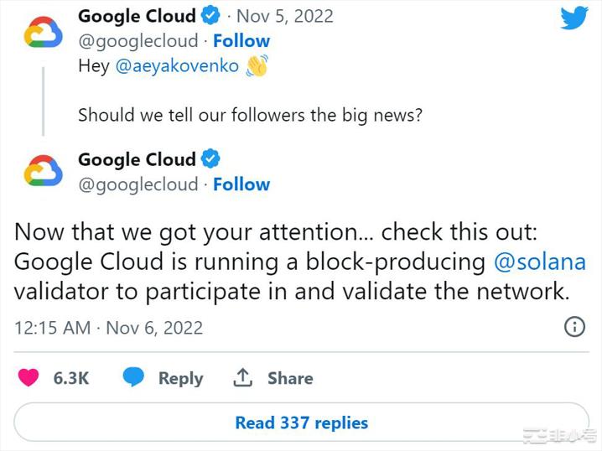This screenshot has width=602, height=451.
Task: Click verified badge on second Google Cloud name
Action: [x=211, y=159]
